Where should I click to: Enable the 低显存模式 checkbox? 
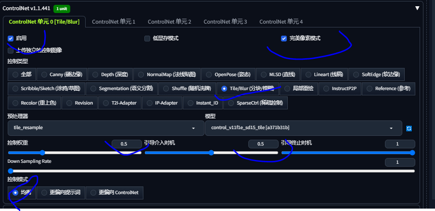(147, 38)
